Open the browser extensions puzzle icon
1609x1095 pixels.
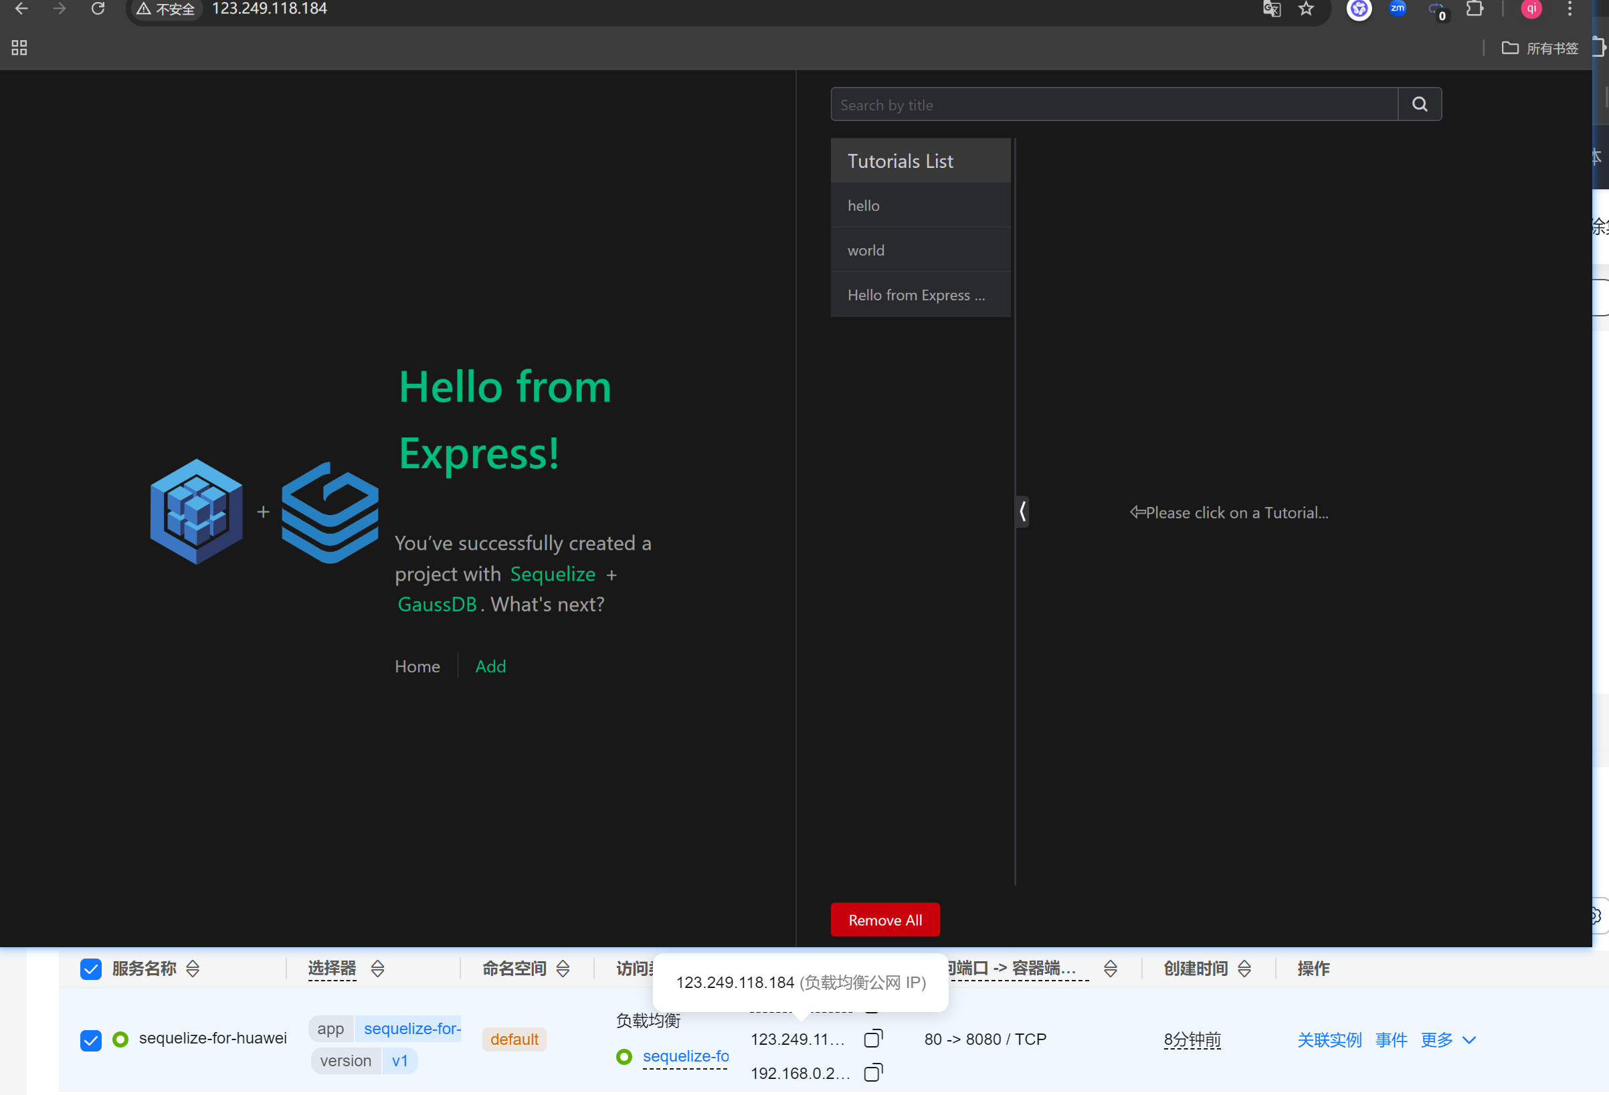[1474, 9]
